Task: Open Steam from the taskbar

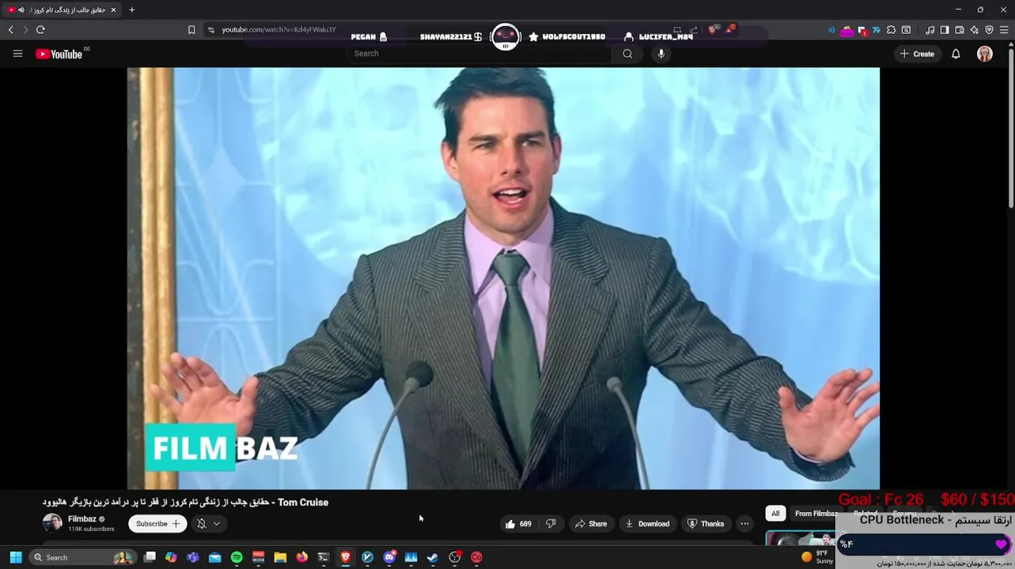Action: coord(433,557)
